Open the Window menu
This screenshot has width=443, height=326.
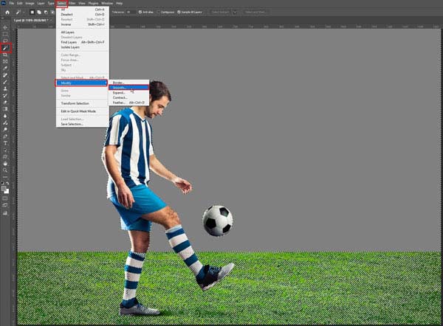click(x=107, y=4)
